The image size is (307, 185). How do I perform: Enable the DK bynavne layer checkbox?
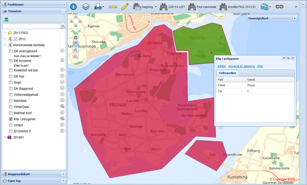click(11, 61)
